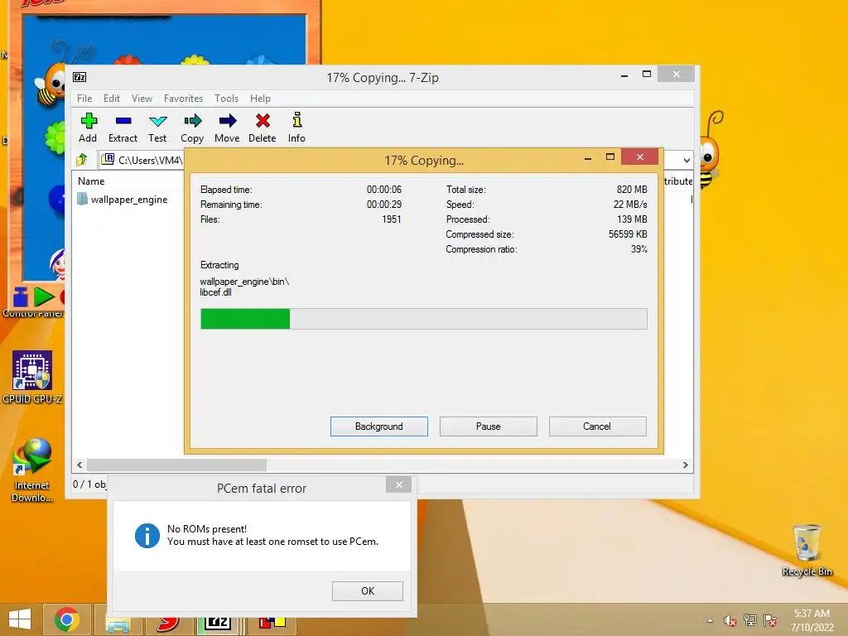Image resolution: width=848 pixels, height=636 pixels.
Task: Open the Internet Download Manager desktop icon
Action: coord(32,470)
